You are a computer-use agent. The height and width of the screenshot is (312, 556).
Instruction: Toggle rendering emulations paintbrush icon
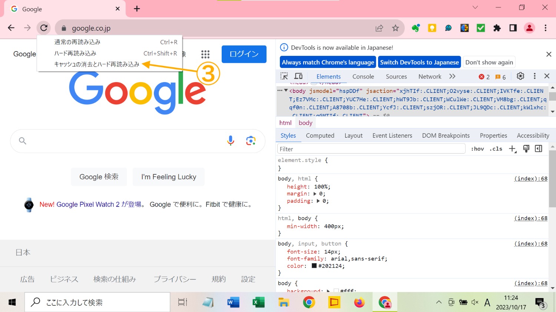click(526, 148)
